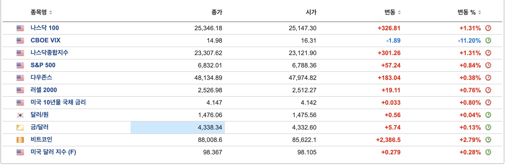Click the +0.04% change percentage

tap(470, 115)
